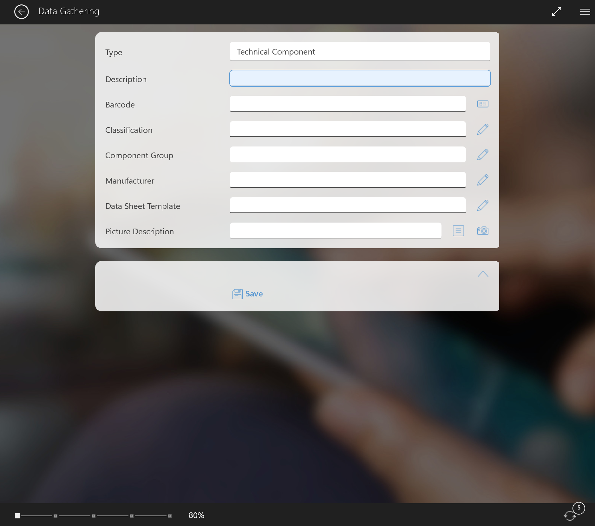Select the first step of the progress slider
595x526 pixels.
tap(17, 516)
